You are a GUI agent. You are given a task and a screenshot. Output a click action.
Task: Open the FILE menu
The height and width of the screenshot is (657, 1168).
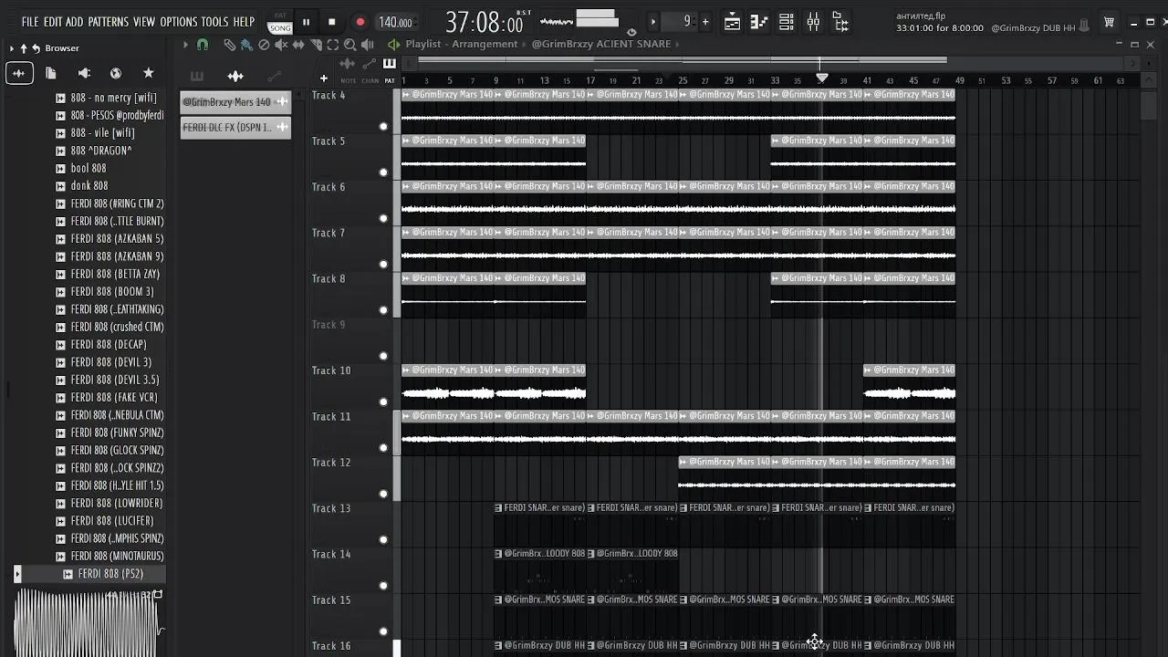30,22
